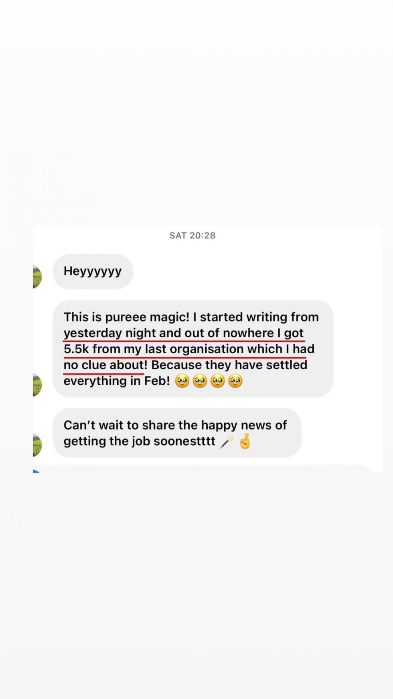
Task: Click the word 'Feb!' in the message
Action: click(157, 381)
